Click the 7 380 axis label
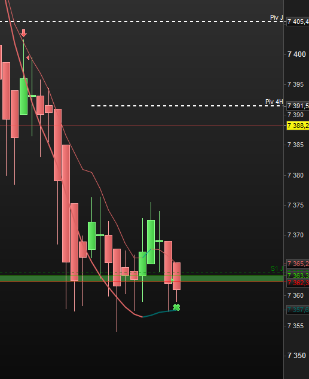Image resolution: width=309 pixels, height=379 pixels. [295, 175]
